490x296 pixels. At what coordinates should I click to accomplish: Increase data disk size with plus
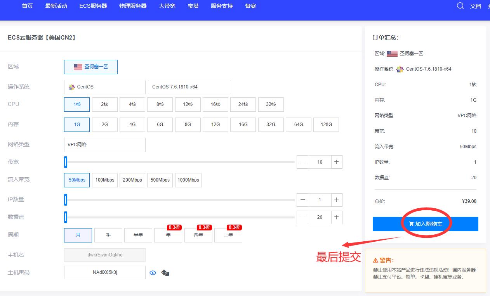coord(337,217)
